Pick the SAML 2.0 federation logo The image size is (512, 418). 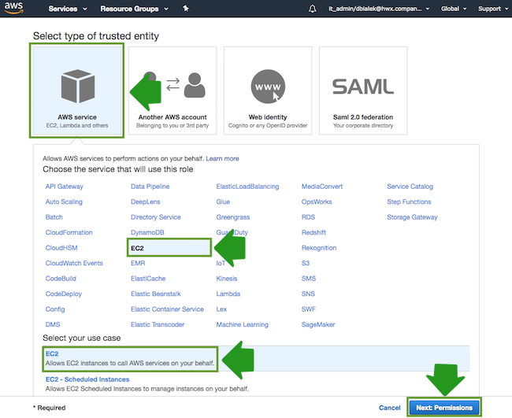click(x=362, y=86)
